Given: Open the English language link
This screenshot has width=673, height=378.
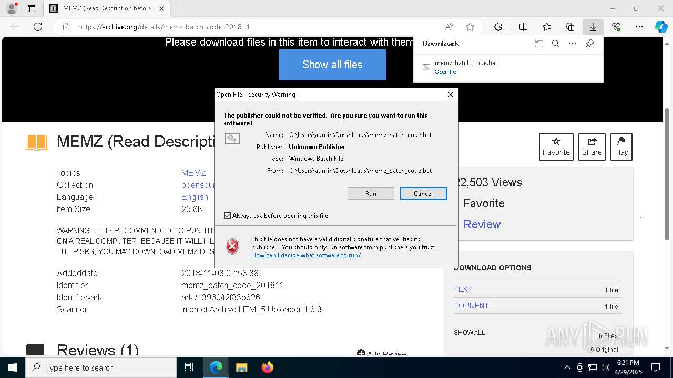Looking at the screenshot, I should (195, 197).
